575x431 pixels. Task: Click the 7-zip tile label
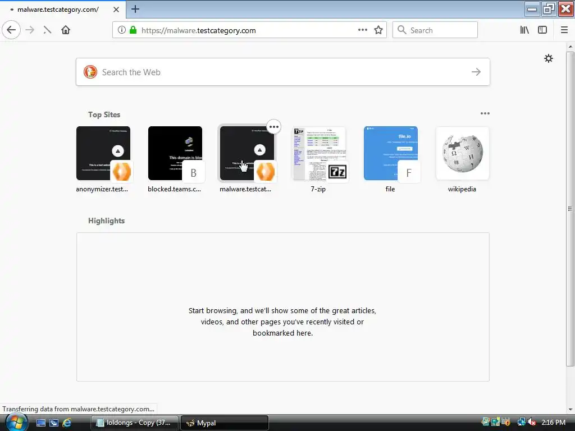(318, 189)
